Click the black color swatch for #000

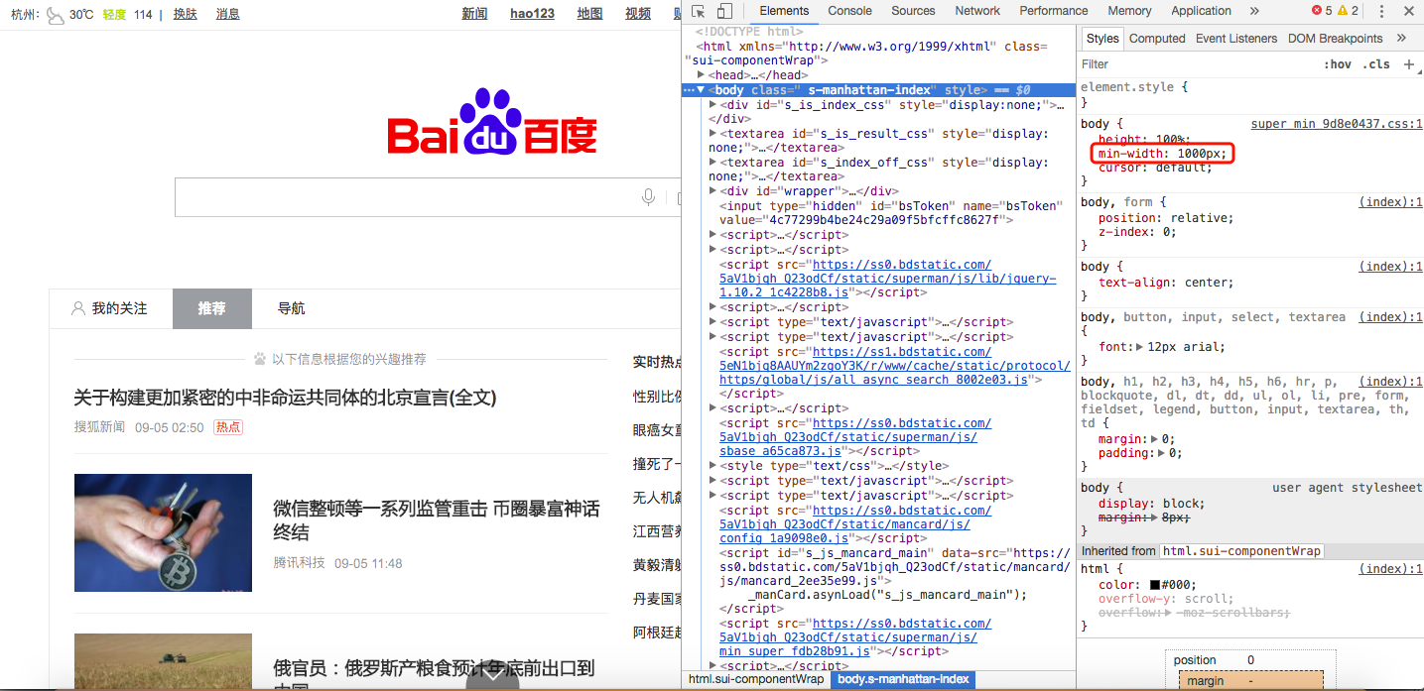(x=1154, y=585)
